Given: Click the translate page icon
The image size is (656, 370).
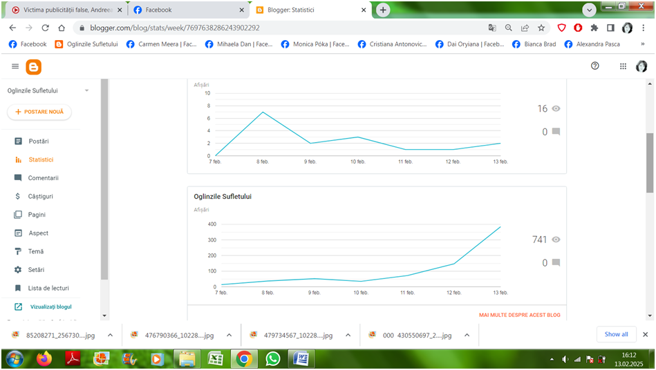Looking at the screenshot, I should click(x=492, y=28).
